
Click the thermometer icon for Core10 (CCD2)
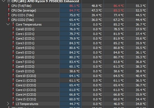click(13, 76)
